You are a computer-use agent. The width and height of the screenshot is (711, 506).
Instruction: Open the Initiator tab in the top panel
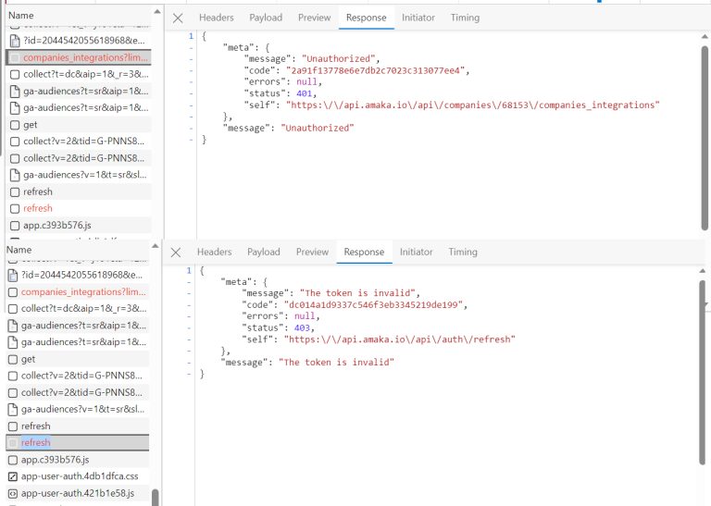point(418,18)
